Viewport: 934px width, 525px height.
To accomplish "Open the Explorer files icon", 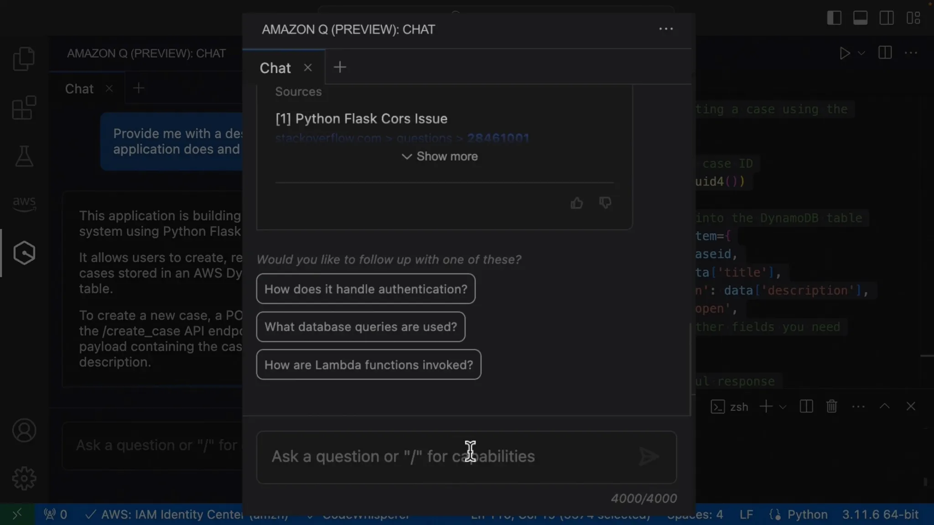I will pyautogui.click(x=24, y=58).
